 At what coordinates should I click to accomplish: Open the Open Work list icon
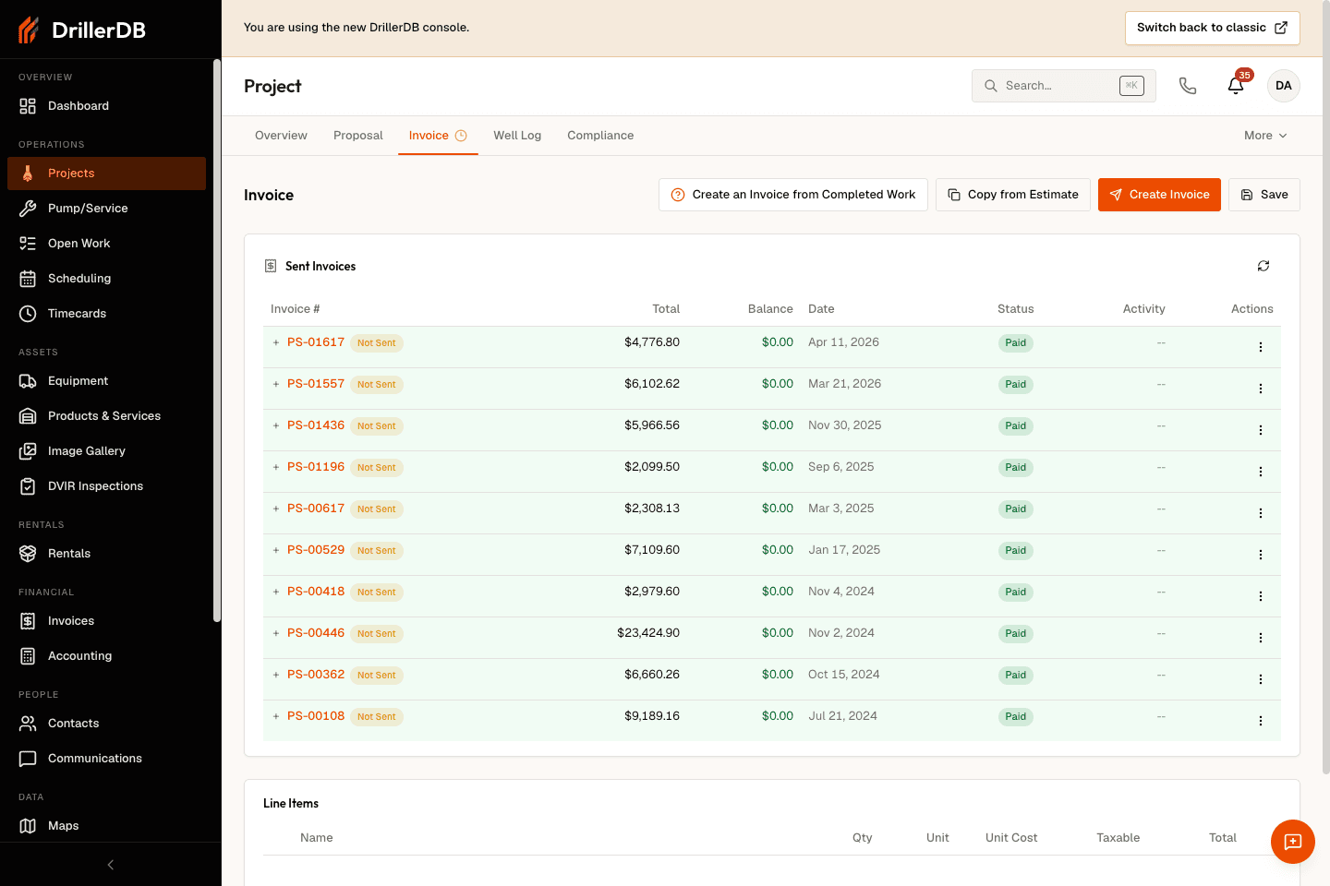coord(28,244)
